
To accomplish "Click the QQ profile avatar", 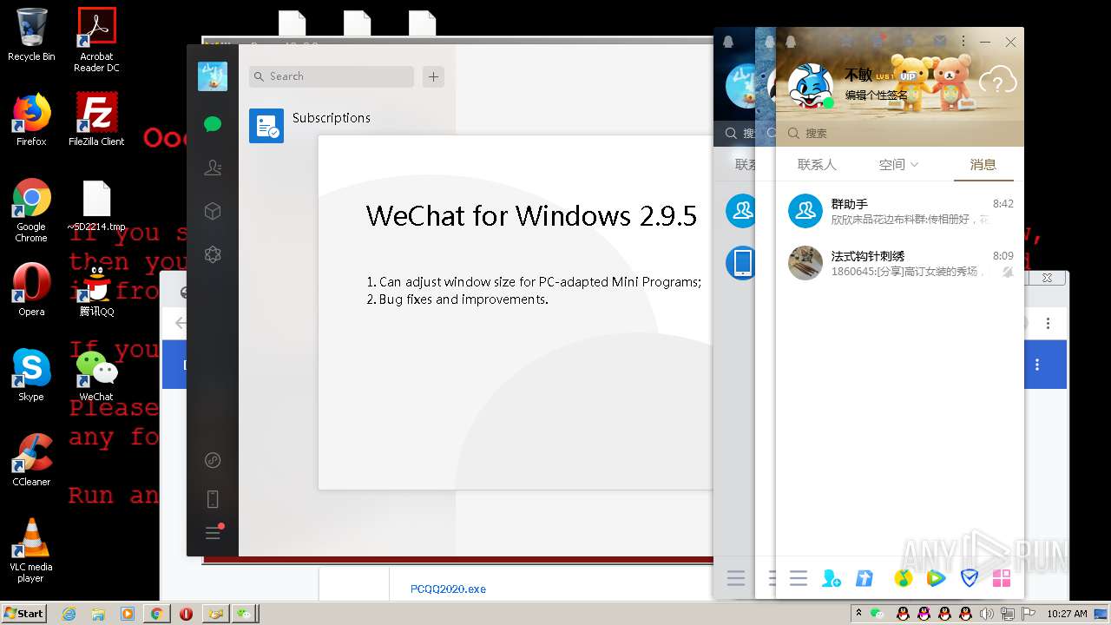I will tap(810, 85).
